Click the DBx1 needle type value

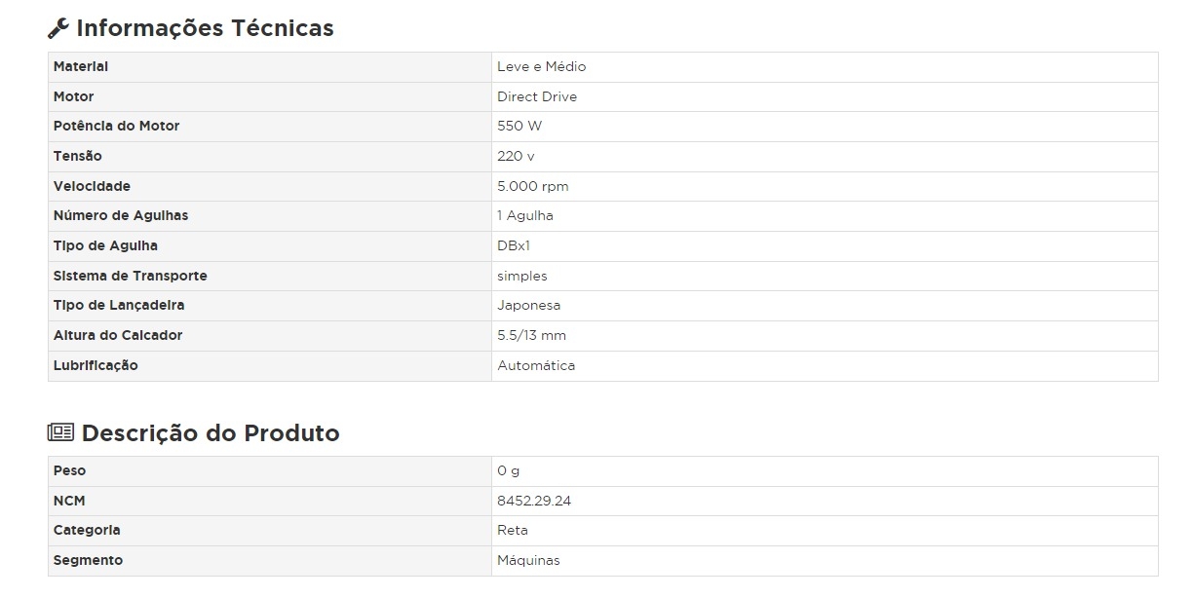coord(514,245)
